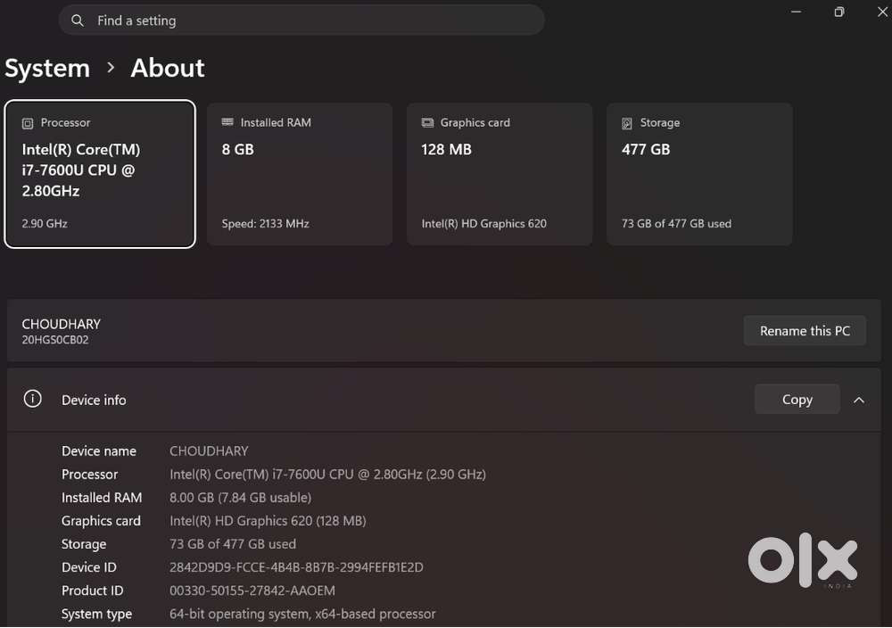This screenshot has width=892, height=628.
Task: Collapse the Device info section
Action: (x=859, y=400)
